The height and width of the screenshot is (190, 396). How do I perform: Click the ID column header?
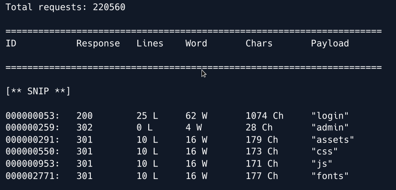(11, 44)
